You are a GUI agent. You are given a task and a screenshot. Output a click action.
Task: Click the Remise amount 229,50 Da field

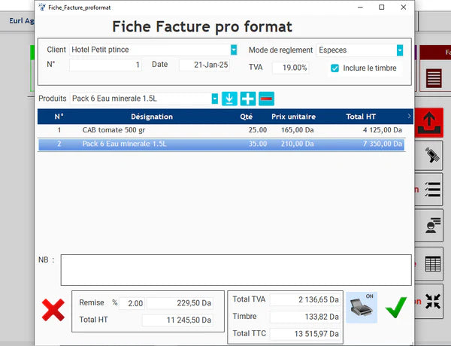tap(180, 303)
